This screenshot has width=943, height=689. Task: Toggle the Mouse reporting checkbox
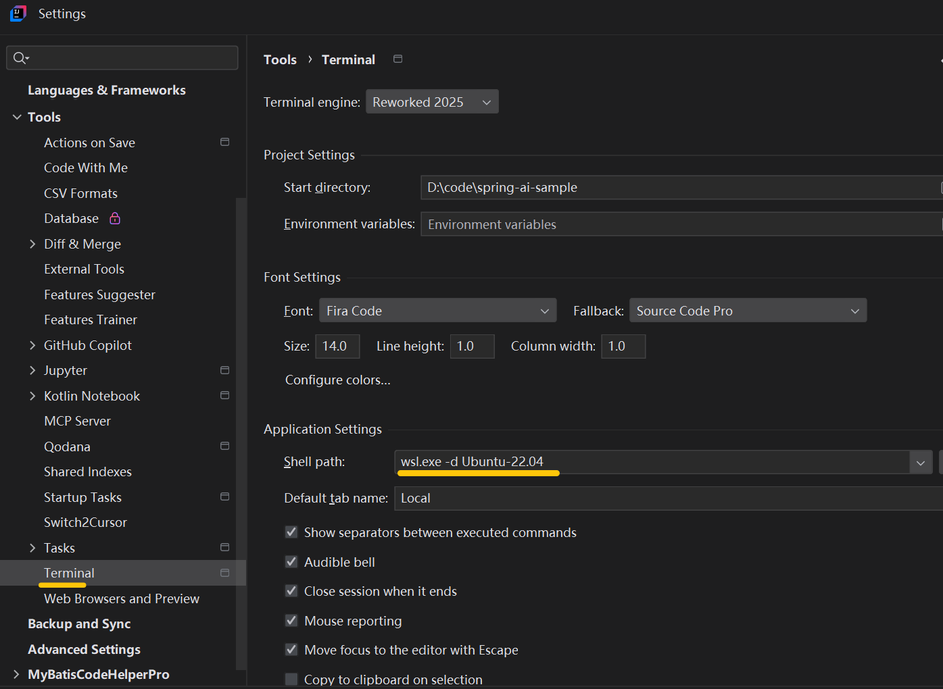click(291, 621)
